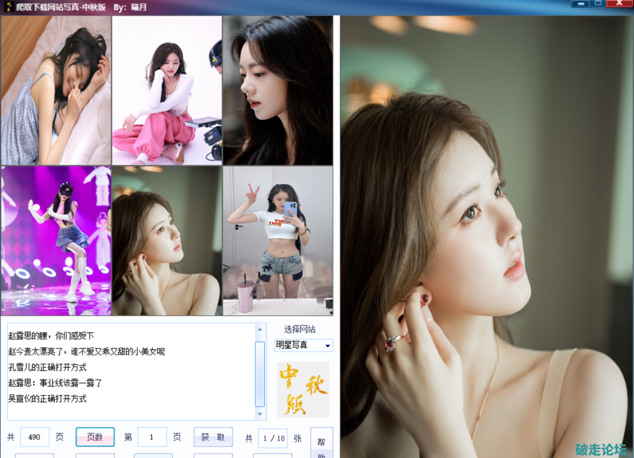Select list item 赵今麦太漂亮了
This screenshot has width=634, height=458.
pyautogui.click(x=86, y=352)
